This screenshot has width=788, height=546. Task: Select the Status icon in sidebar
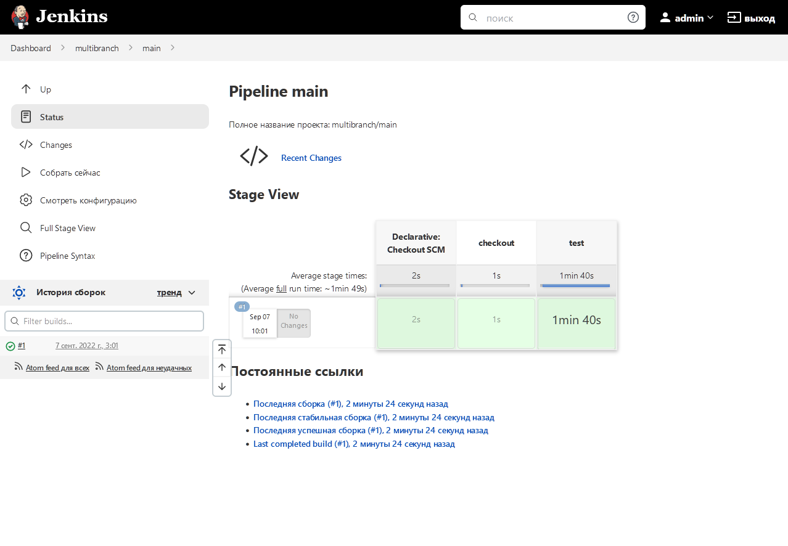25,116
